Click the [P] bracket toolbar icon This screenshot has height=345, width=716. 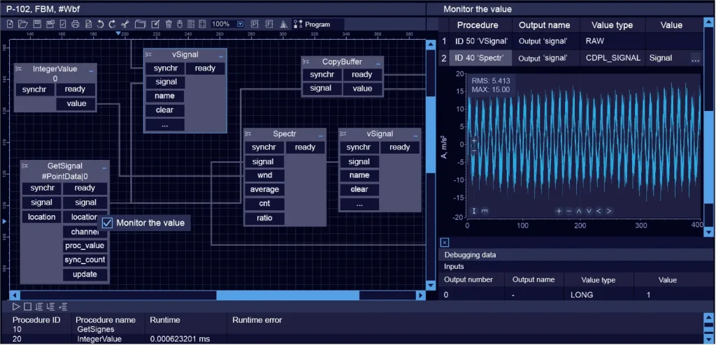pyautogui.click(x=255, y=24)
